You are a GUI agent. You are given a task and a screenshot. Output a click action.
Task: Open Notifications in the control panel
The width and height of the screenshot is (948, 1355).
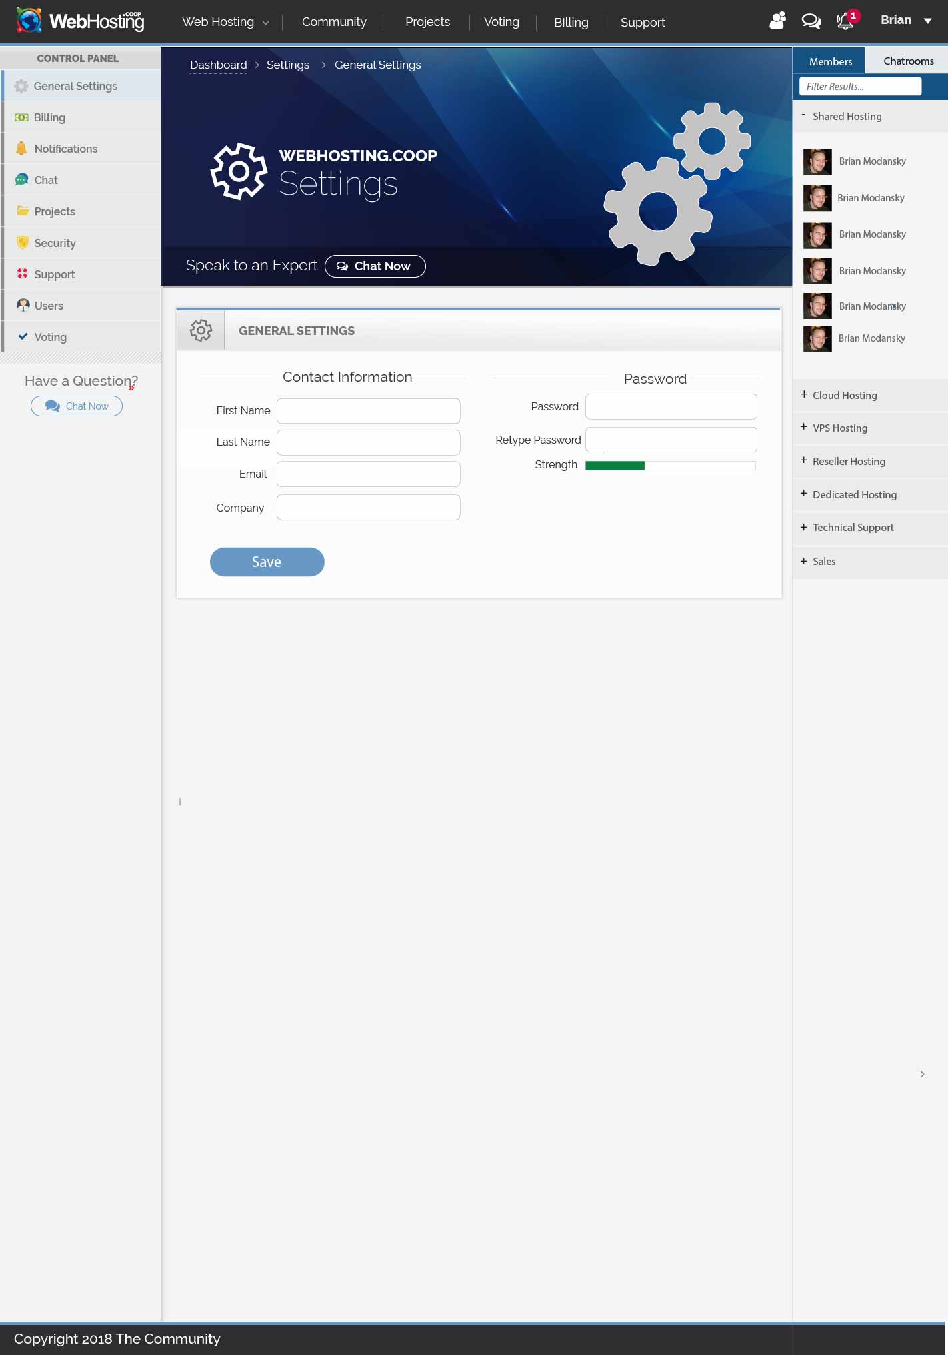click(81, 148)
